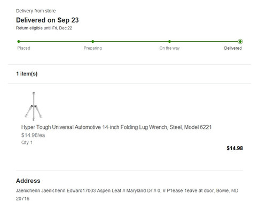Image resolution: width=267 pixels, height=224 pixels.
Task: Click the $14.98/ea unit price
Action: coord(33,135)
